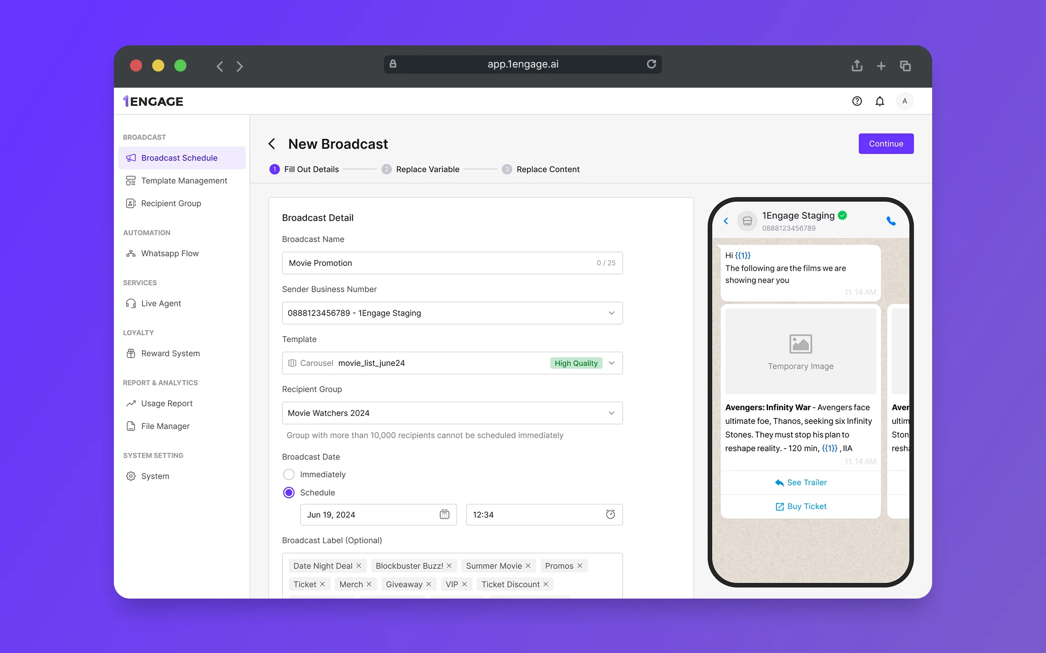Screen dimensions: 1046x653
Task: Expand the Recipient Group dropdown
Action: [452, 413]
